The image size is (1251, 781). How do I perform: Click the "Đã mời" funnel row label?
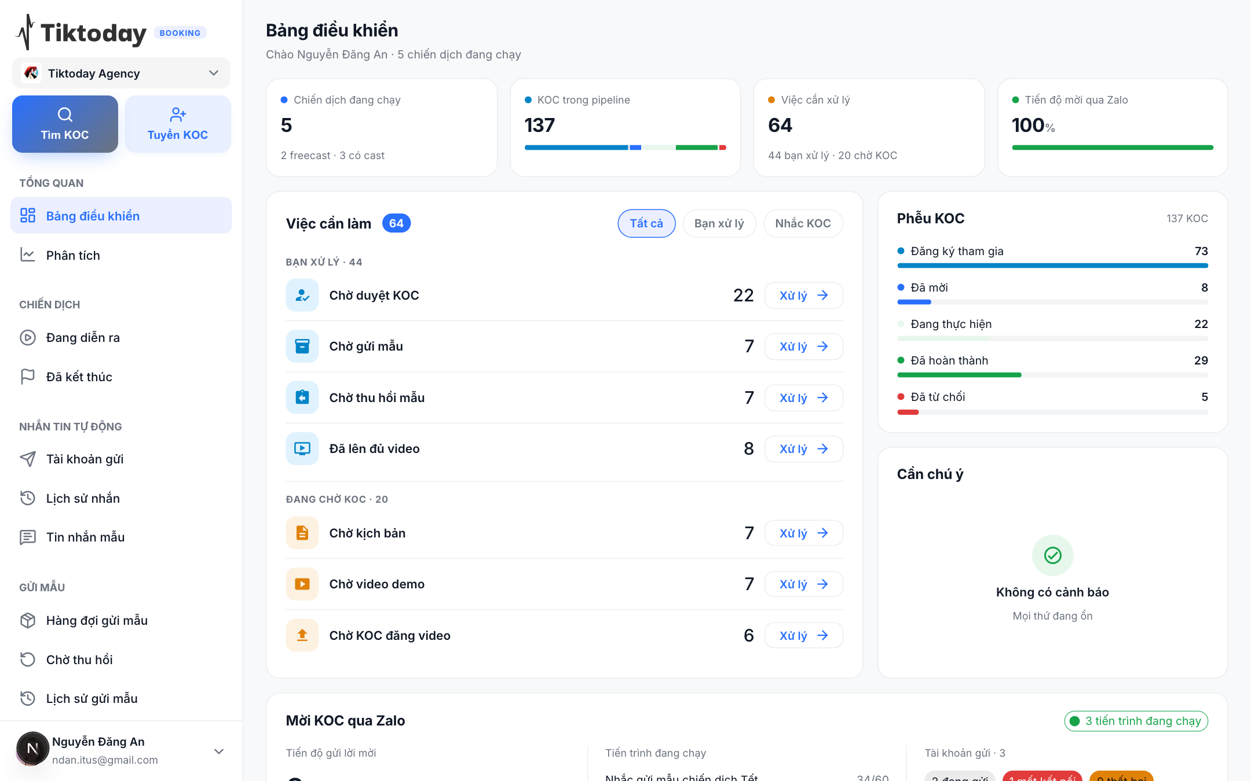929,288
